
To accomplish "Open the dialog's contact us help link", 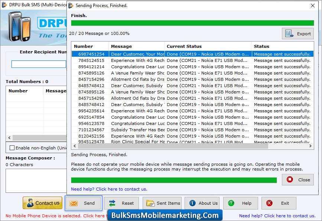I will click(x=109, y=189).
